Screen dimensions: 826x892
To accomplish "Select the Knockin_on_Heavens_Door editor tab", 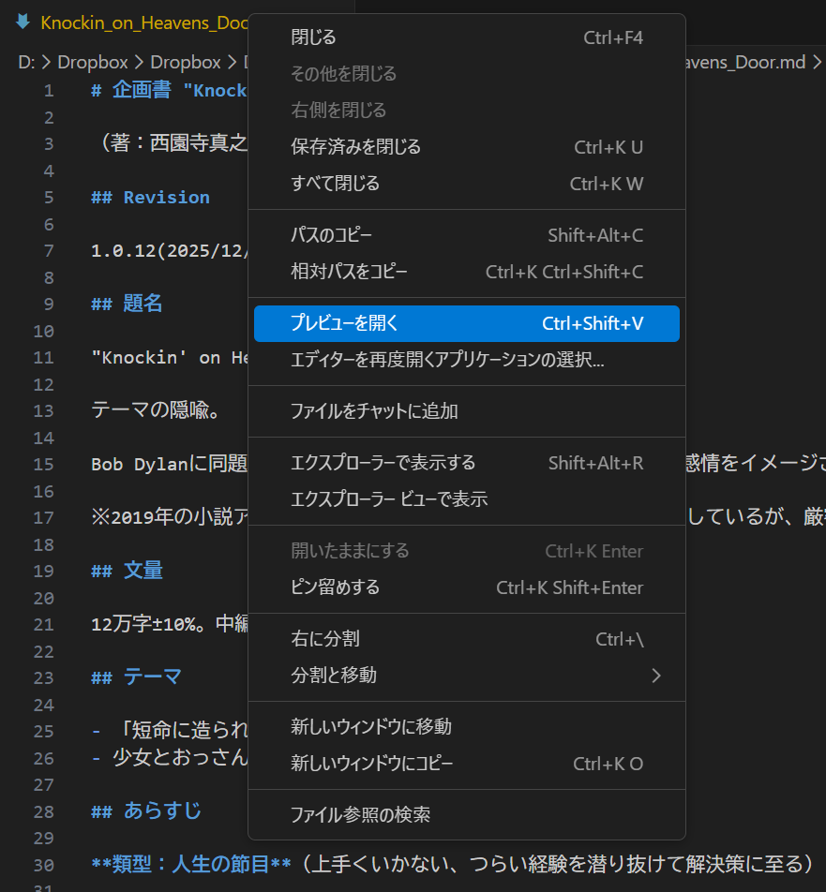I will click(141, 22).
